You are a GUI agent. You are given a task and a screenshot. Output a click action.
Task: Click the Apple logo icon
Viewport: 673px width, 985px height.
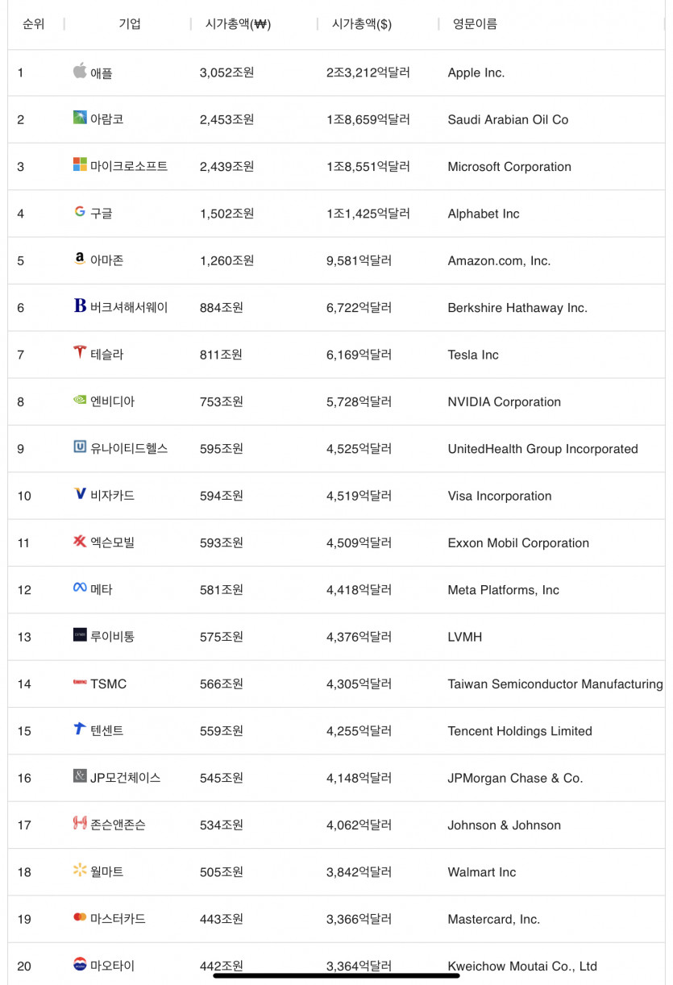[x=80, y=71]
